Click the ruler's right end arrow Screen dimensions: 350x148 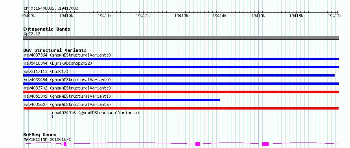[x=338, y=12]
